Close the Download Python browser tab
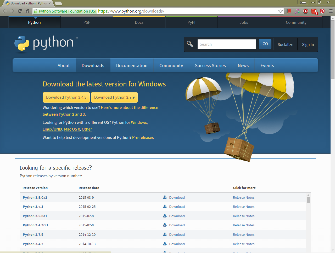This screenshot has height=253, width=335. [x=50, y=3]
